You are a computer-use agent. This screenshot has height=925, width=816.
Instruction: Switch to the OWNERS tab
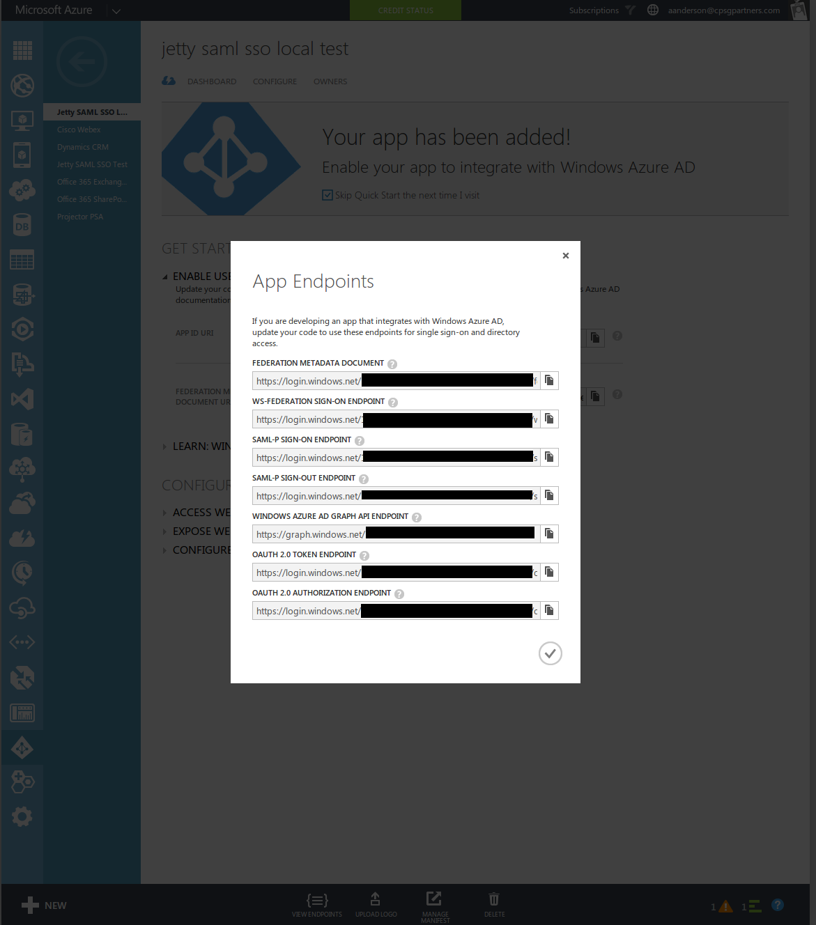pos(330,81)
